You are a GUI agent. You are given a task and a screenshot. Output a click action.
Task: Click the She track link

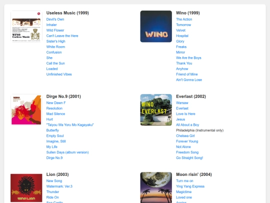click(x=49, y=58)
